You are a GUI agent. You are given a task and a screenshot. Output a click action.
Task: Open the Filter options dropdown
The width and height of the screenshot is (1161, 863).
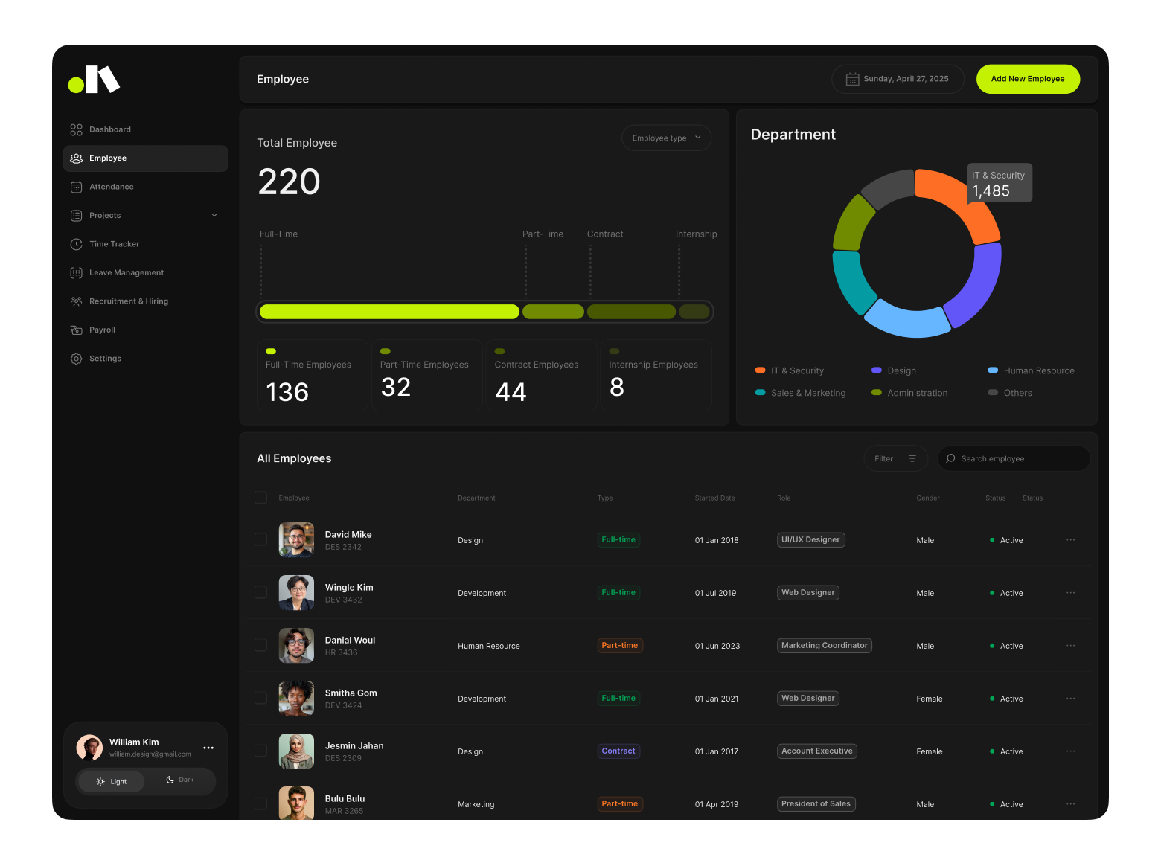tap(895, 458)
